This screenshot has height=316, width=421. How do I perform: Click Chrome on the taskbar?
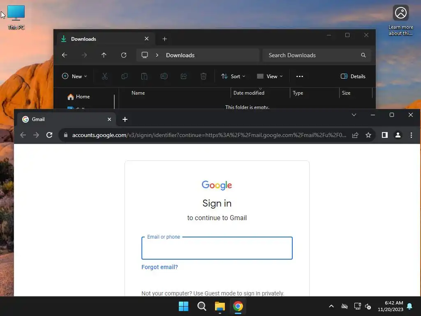point(238,306)
